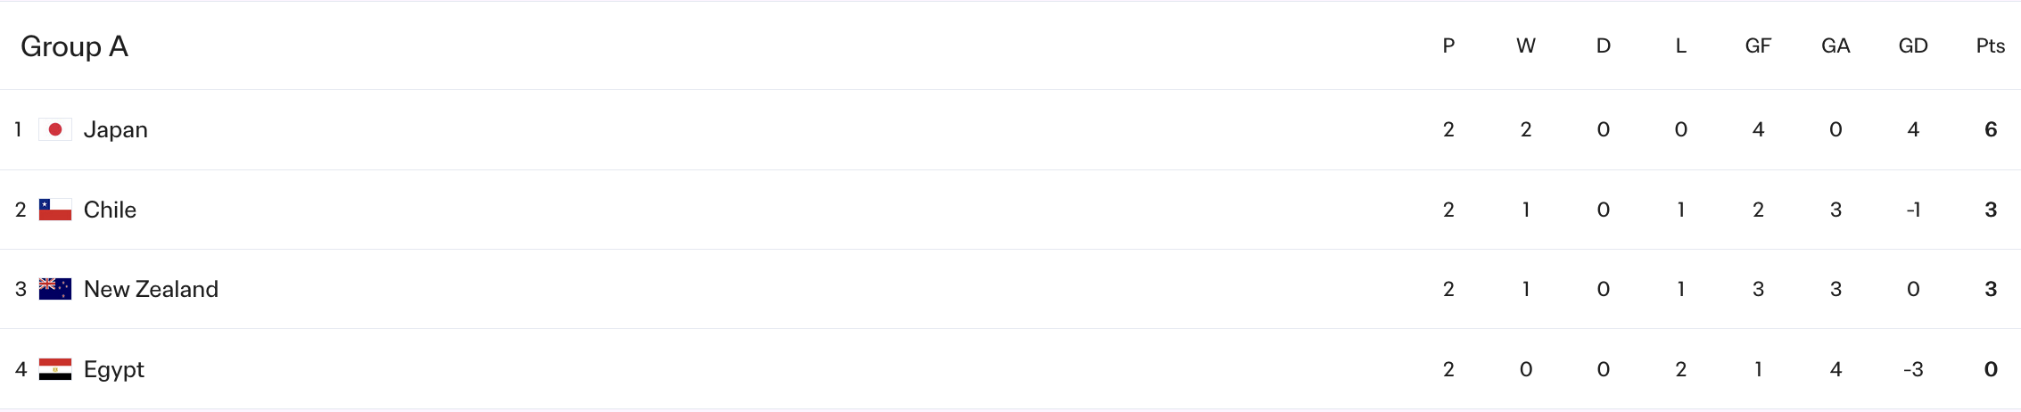This screenshot has height=412, width=2021.
Task: Click the D column header
Action: (x=1603, y=46)
